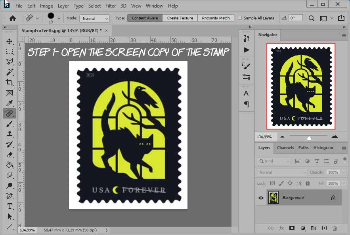Go to the Home screen
350x235 pixels.
[x=13, y=18]
